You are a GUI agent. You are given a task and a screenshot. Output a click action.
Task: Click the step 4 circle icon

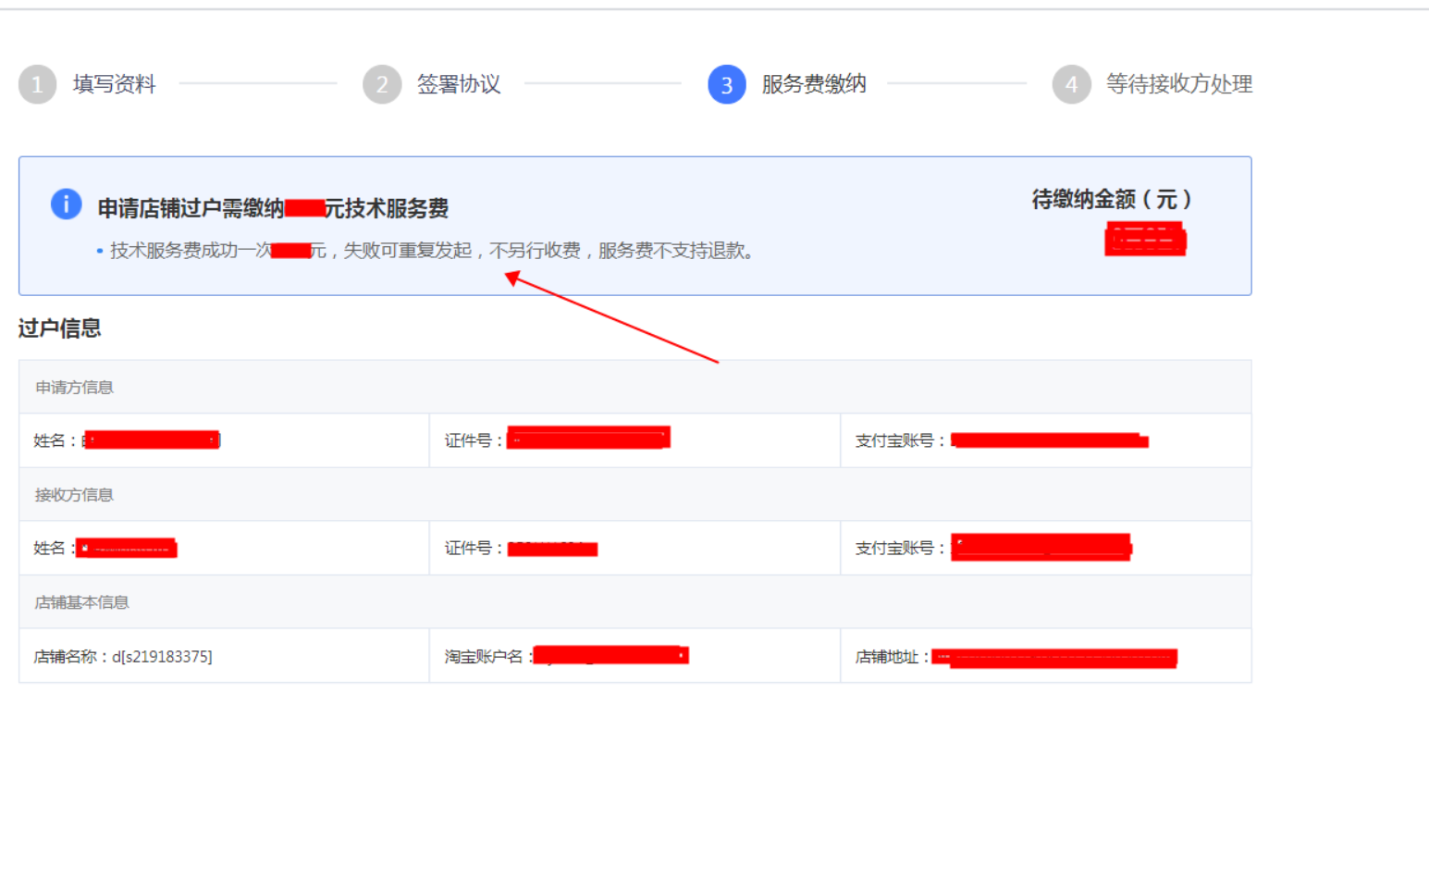pyautogui.click(x=1071, y=84)
